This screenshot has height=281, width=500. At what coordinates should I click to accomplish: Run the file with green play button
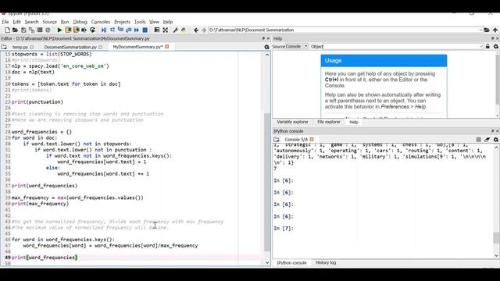click(59, 30)
